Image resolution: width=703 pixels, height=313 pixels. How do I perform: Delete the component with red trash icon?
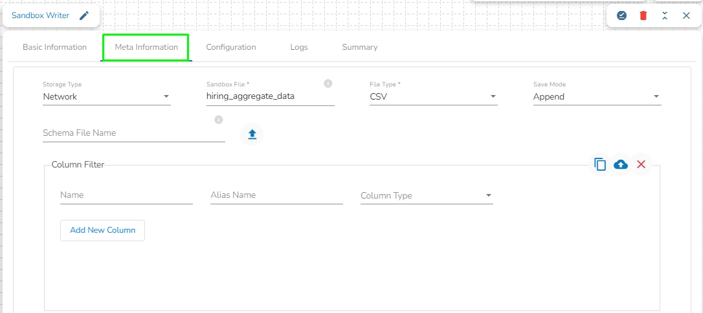click(x=643, y=16)
